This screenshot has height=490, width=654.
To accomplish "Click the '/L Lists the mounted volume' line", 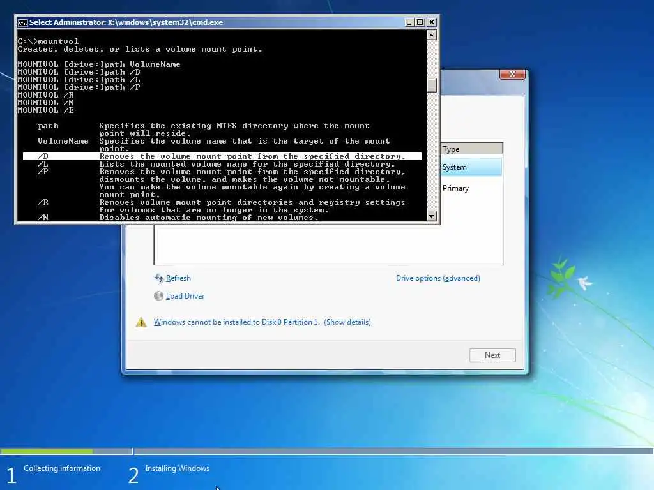I will point(216,164).
